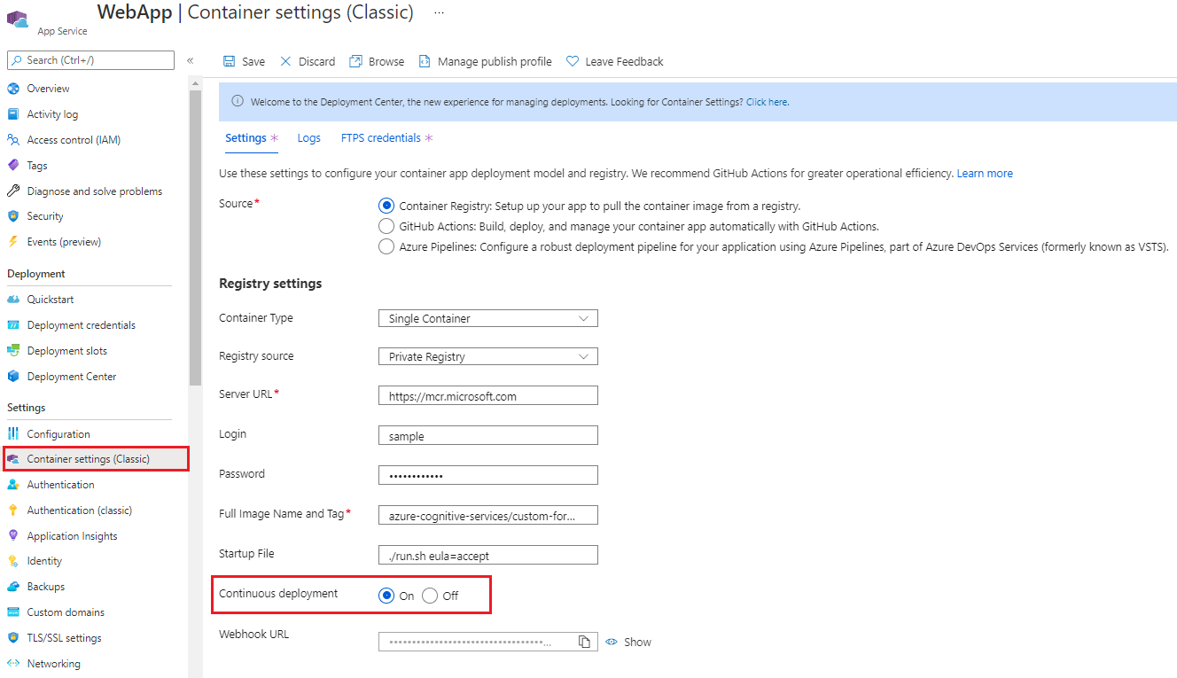
Task: Click the Deployment Center sidebar icon
Action: click(x=13, y=377)
